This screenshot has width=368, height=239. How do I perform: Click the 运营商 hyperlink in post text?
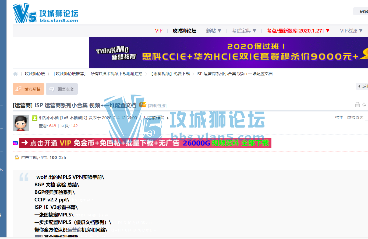pos(74,230)
